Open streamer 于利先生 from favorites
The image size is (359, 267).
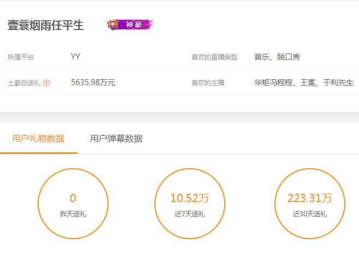coord(339,83)
